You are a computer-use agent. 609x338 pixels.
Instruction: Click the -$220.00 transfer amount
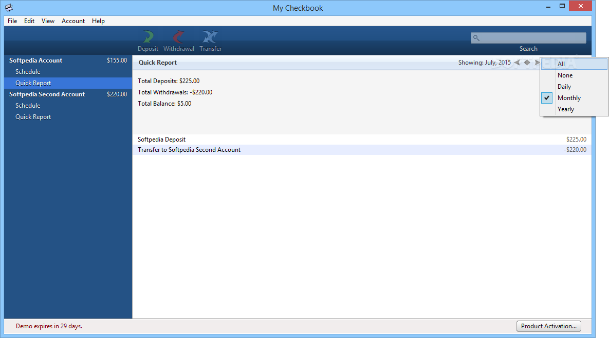click(575, 150)
